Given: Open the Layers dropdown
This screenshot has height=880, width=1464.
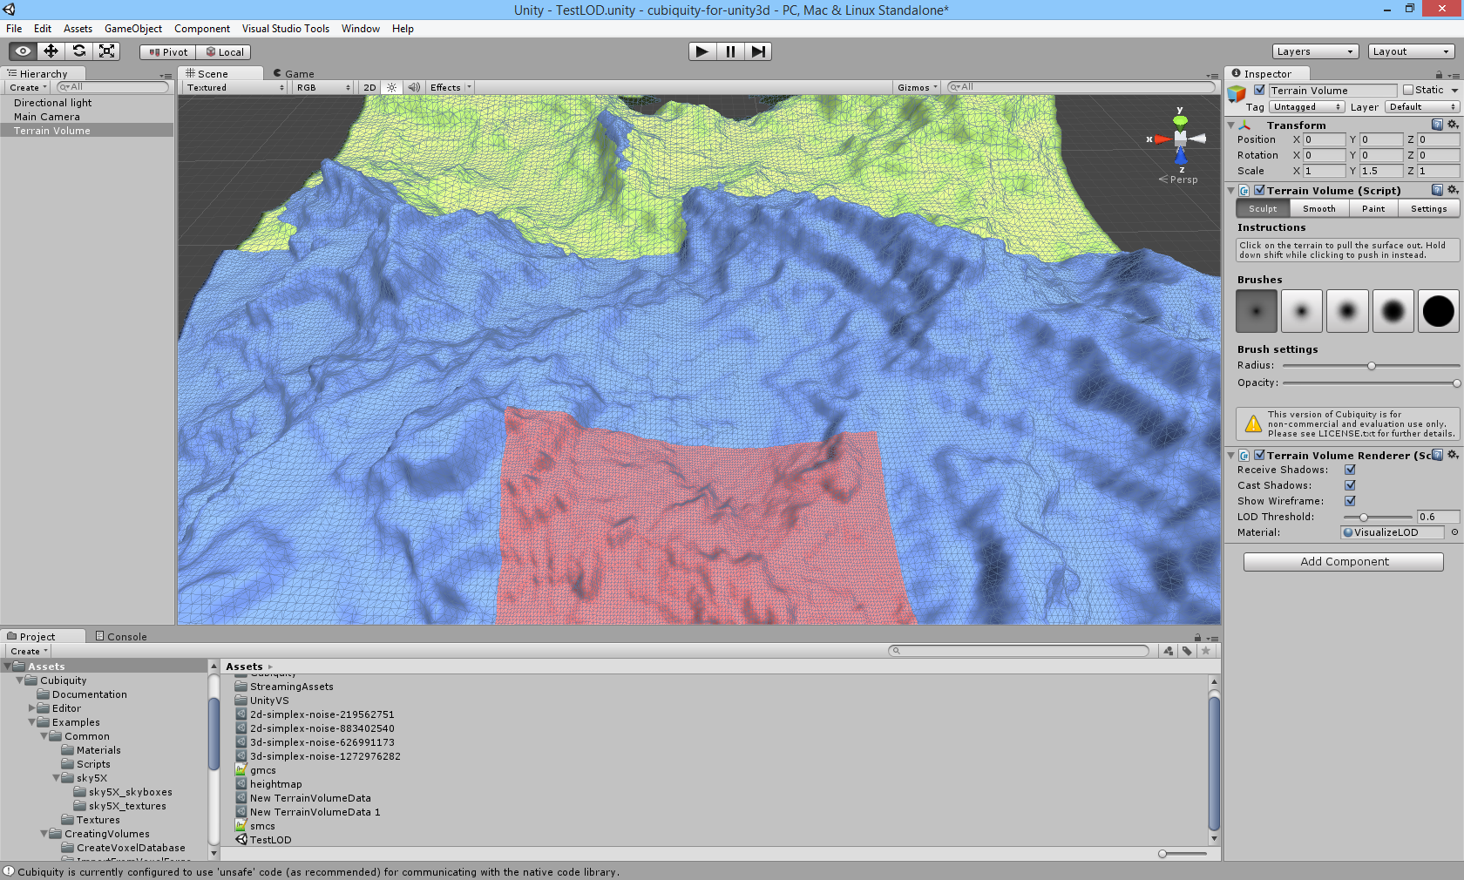Looking at the screenshot, I should (x=1316, y=51).
